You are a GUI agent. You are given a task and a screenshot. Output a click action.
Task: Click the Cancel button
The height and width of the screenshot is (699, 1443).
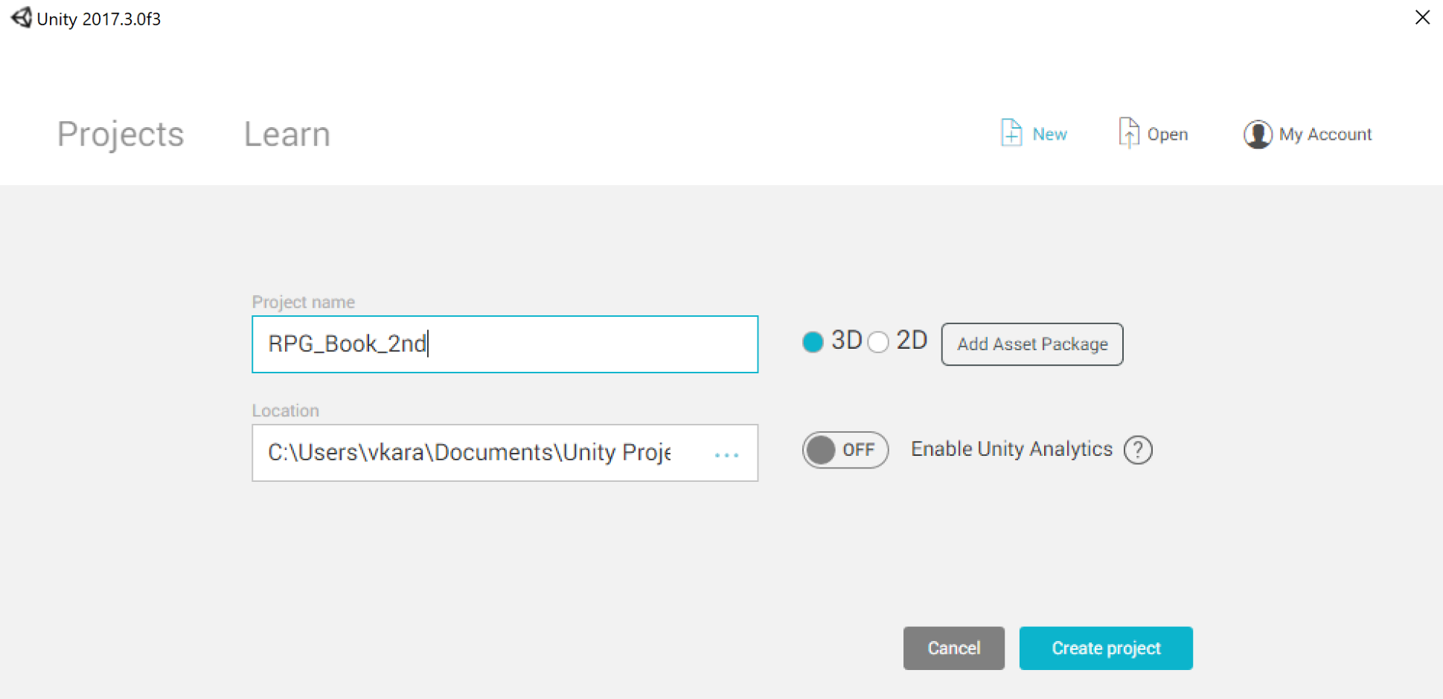954,648
